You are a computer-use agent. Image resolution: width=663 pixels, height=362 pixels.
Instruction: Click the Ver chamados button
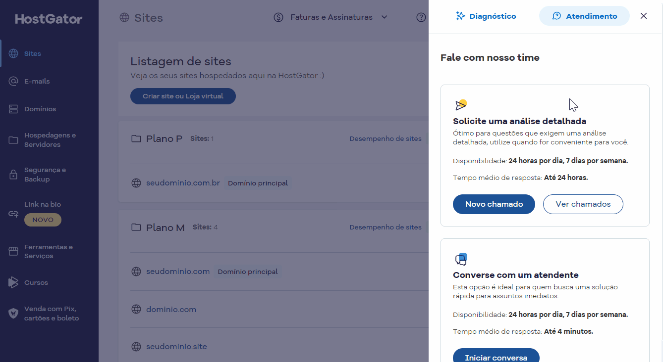click(583, 204)
